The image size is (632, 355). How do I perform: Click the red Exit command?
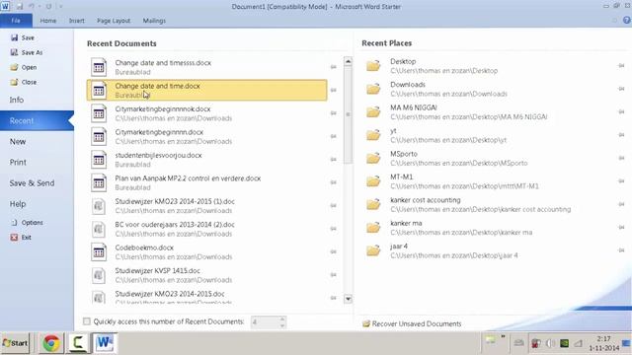(x=21, y=238)
